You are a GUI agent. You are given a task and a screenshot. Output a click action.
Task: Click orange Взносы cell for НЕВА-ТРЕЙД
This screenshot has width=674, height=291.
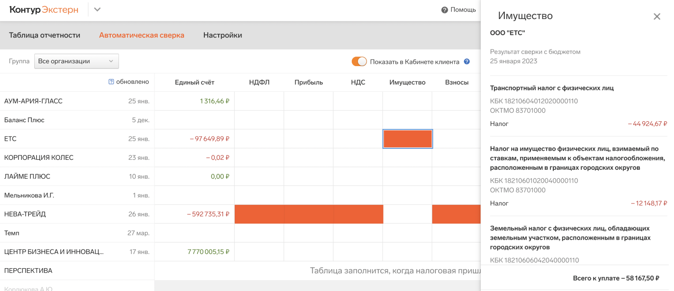coord(456,214)
